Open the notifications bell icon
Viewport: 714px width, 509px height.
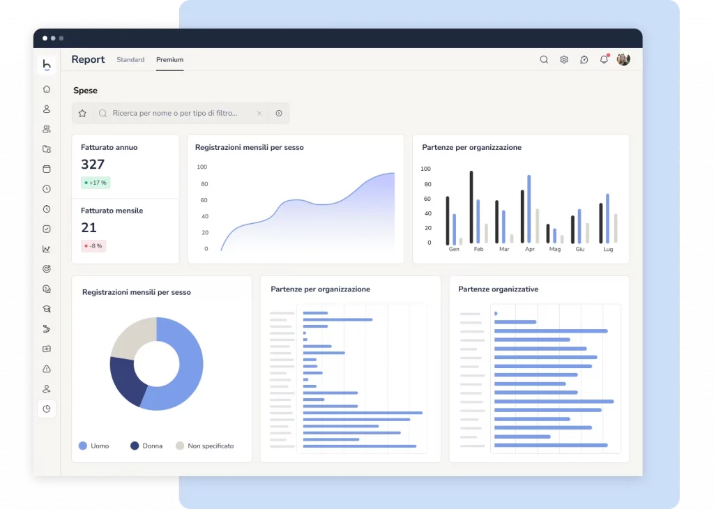click(x=604, y=60)
